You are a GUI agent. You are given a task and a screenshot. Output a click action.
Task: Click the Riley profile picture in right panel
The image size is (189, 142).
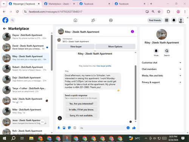161,34
